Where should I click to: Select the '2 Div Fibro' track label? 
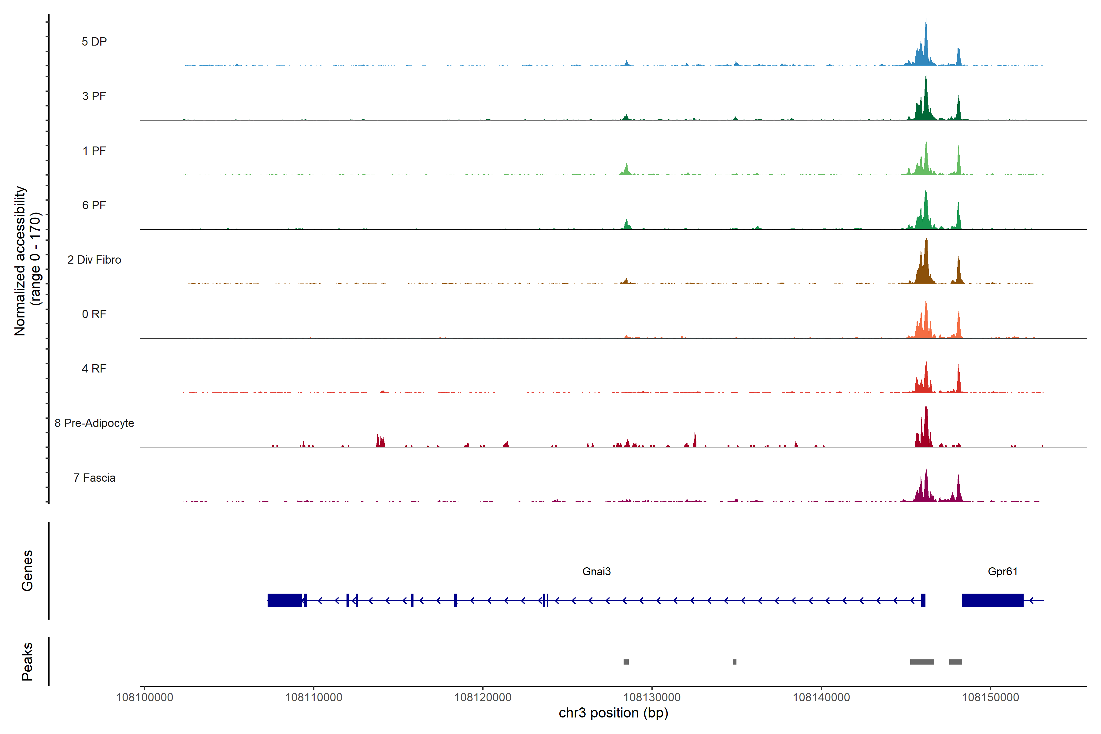point(94,260)
